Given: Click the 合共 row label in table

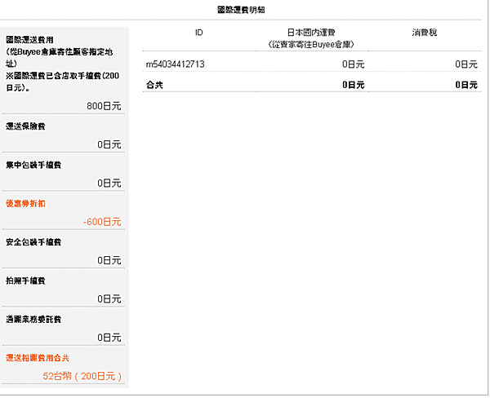Looking at the screenshot, I should [154, 84].
